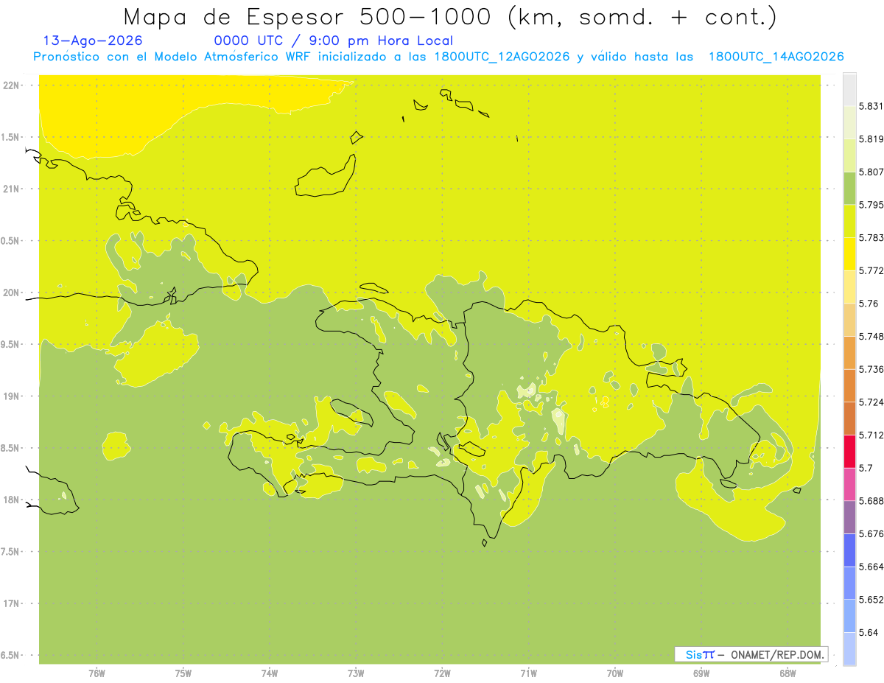The image size is (884, 683).
Task: Click the legend value "5.712"
Action: (871, 435)
